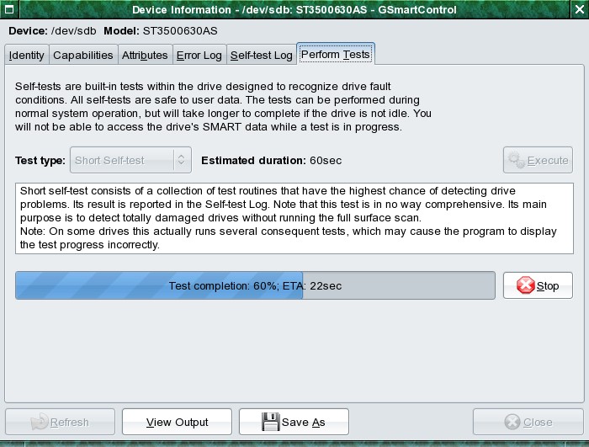The height and width of the screenshot is (447, 589).
Task: Switch to the Self-test Log tab
Action: pos(262,55)
